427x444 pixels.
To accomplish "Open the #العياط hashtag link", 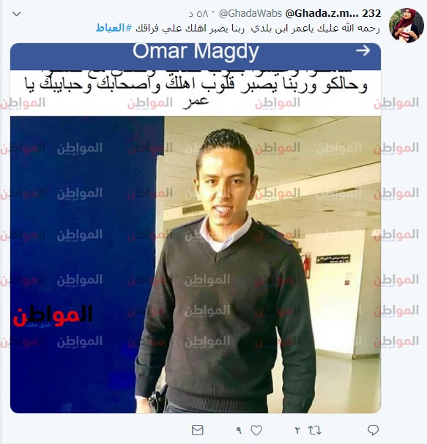I will (x=114, y=28).
